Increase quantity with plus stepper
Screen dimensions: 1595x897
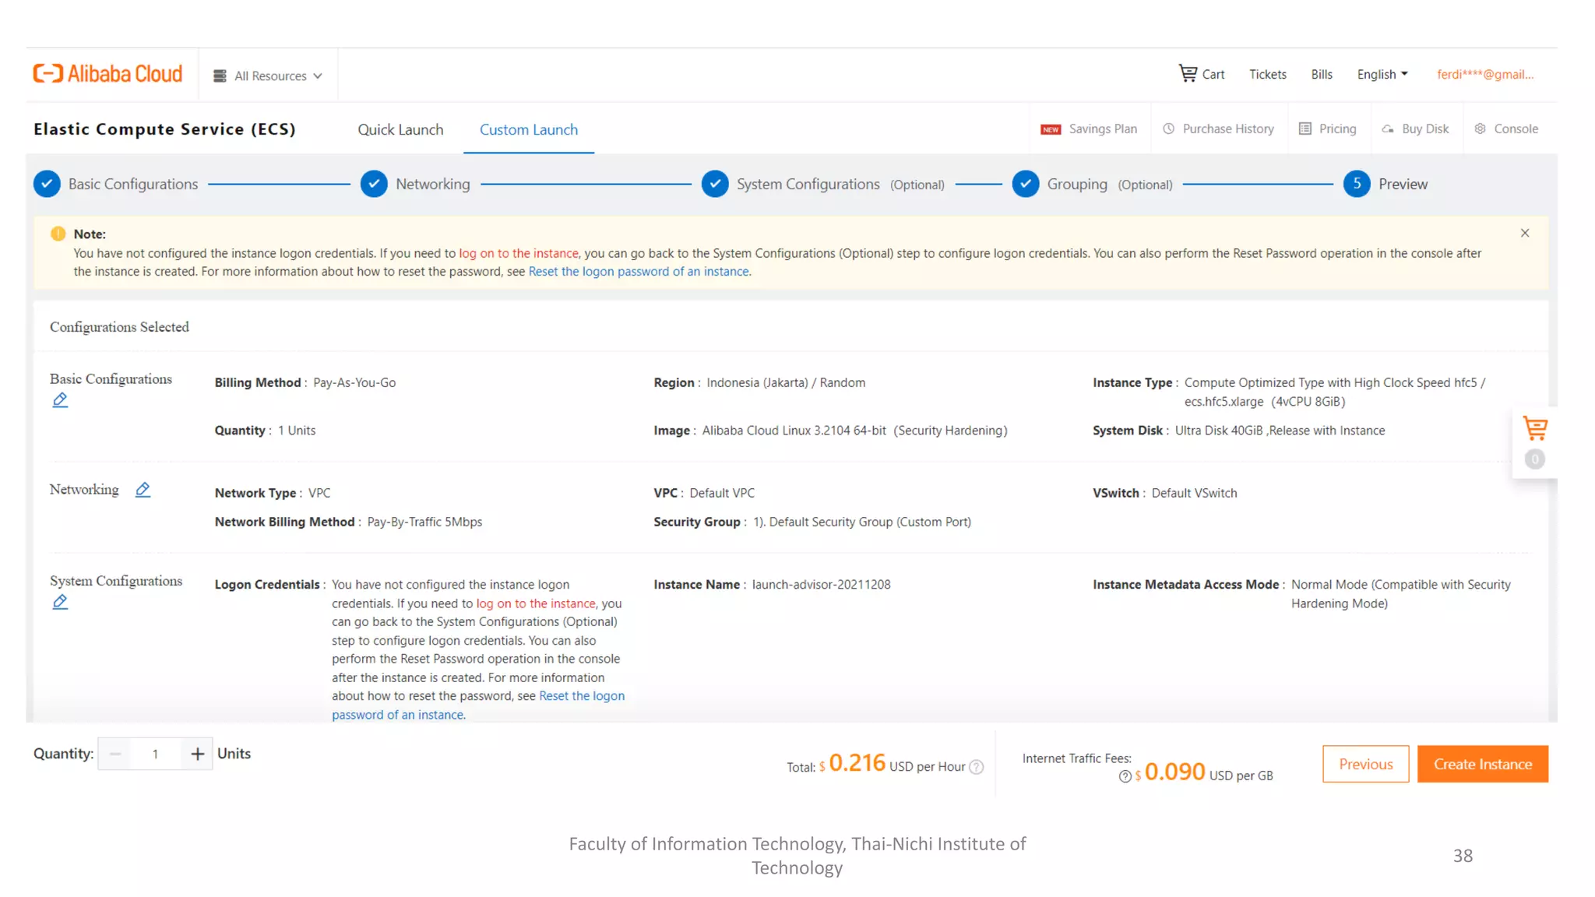(198, 755)
